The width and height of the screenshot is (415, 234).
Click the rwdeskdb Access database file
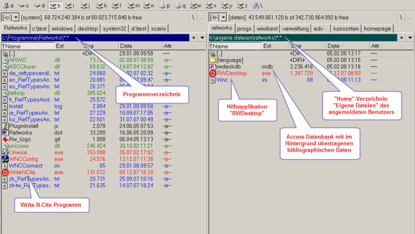228,66
